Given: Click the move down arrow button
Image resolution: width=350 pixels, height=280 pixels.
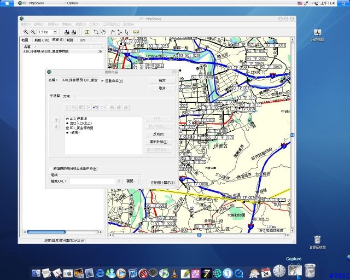Looking at the screenshot, I should [56, 127].
